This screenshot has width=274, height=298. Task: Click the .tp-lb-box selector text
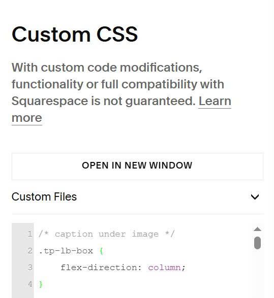click(x=66, y=251)
